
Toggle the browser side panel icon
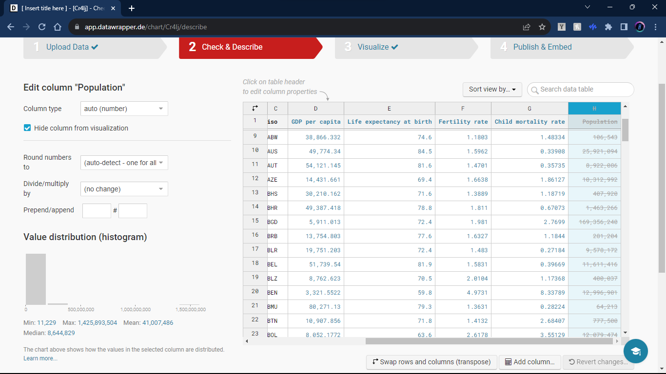point(624,27)
